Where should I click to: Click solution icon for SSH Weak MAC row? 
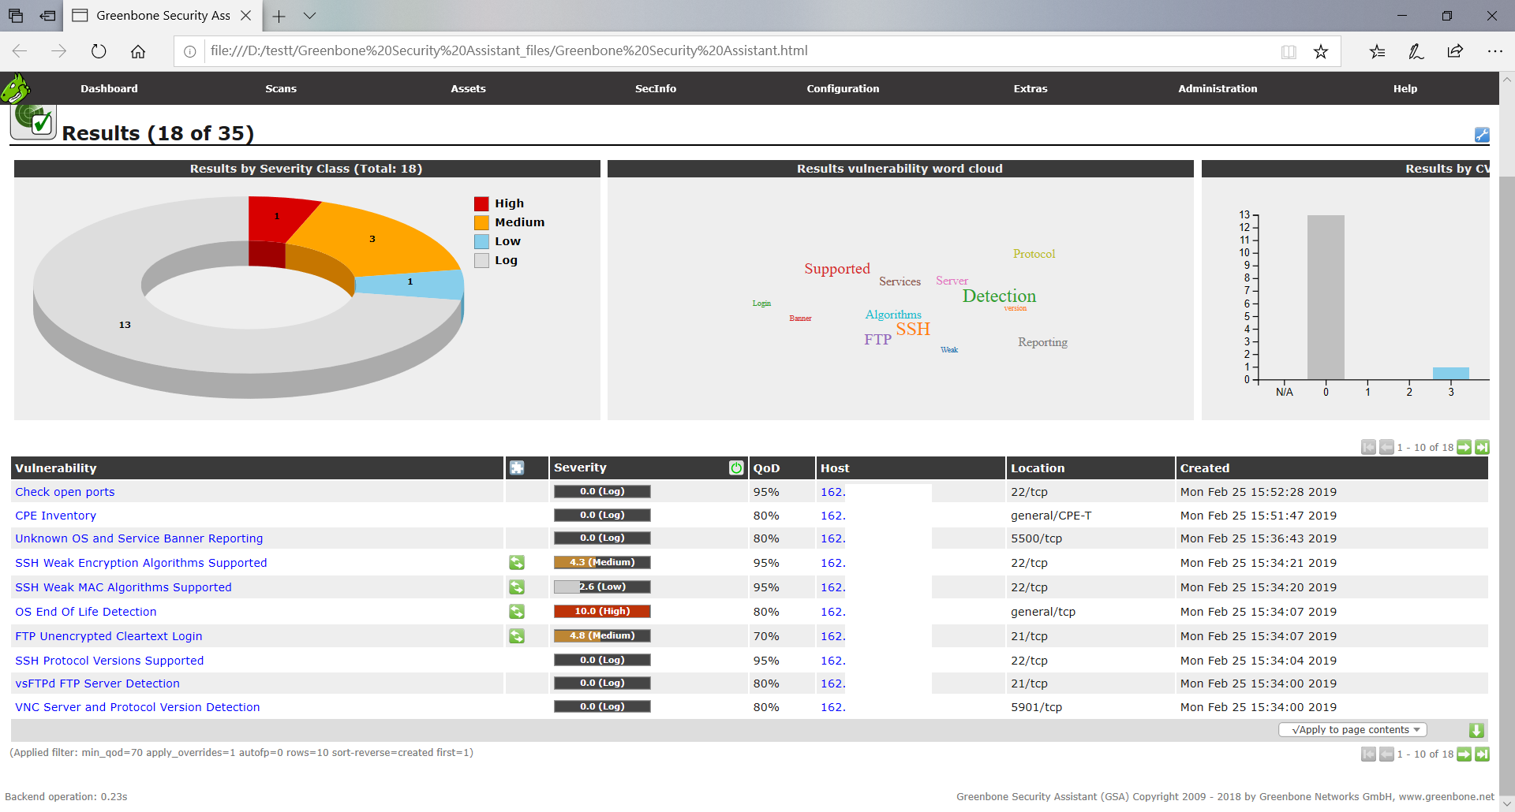pyautogui.click(x=517, y=587)
